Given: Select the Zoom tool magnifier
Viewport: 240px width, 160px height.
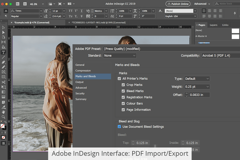Looking at the screenshot, I should pyautogui.click(x=3, y=117).
